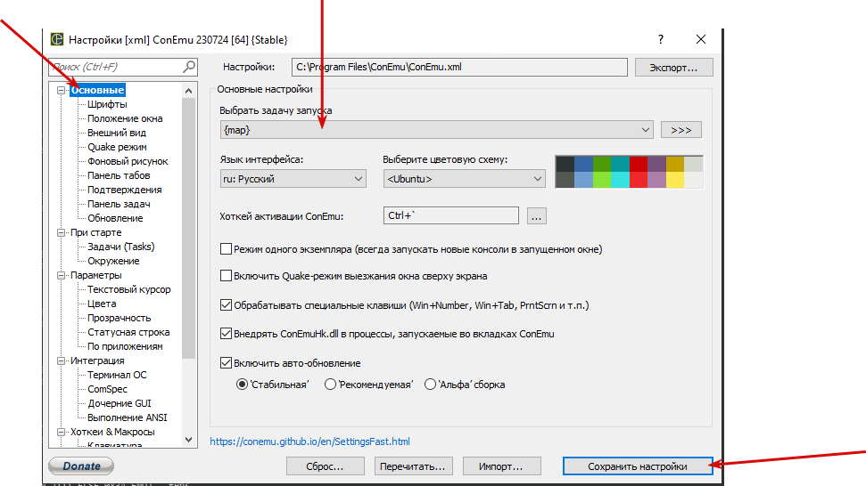Select По приложениям tree item

(x=126, y=346)
